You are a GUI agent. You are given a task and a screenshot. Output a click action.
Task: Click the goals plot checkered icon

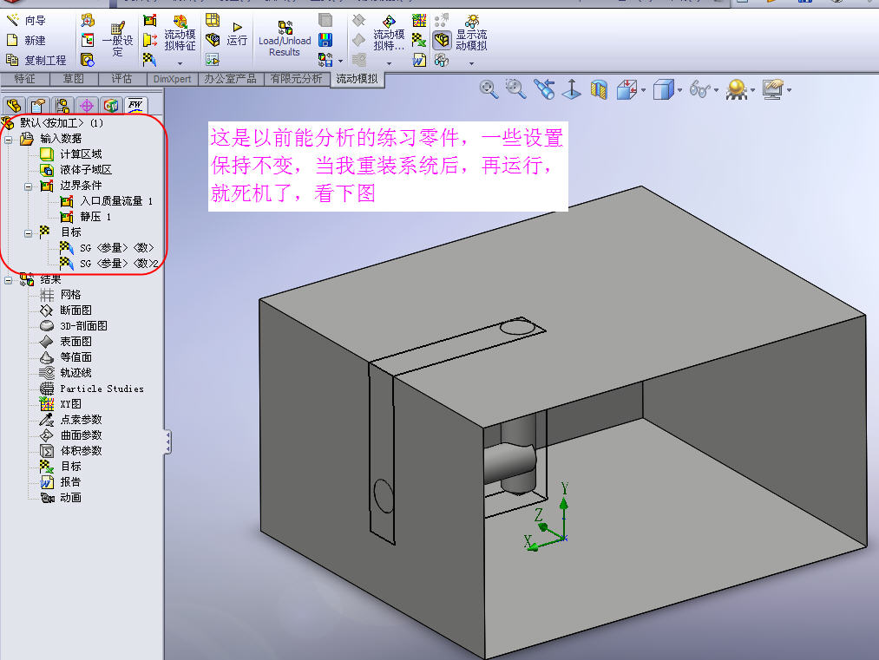(419, 40)
